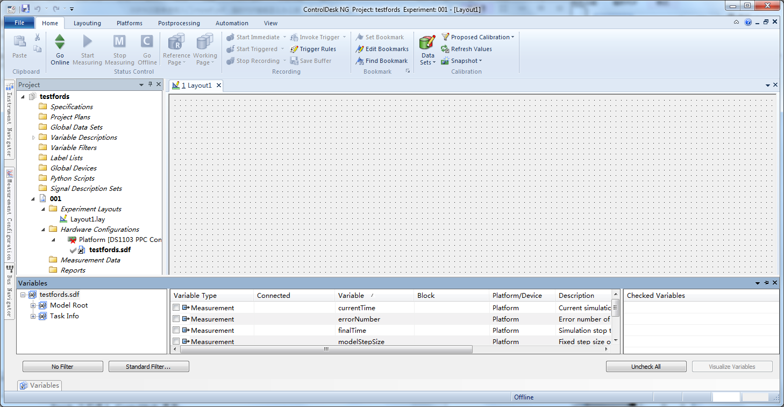Check the finalTime measurement checkbox
The height and width of the screenshot is (407, 784).
tap(176, 330)
